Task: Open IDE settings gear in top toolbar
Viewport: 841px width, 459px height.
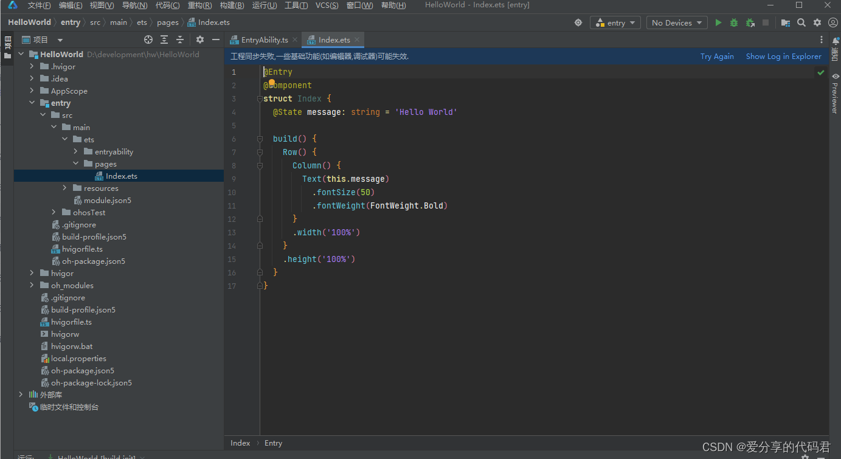Action: [x=817, y=22]
